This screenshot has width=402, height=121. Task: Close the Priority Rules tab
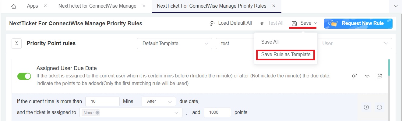pos(274,6)
